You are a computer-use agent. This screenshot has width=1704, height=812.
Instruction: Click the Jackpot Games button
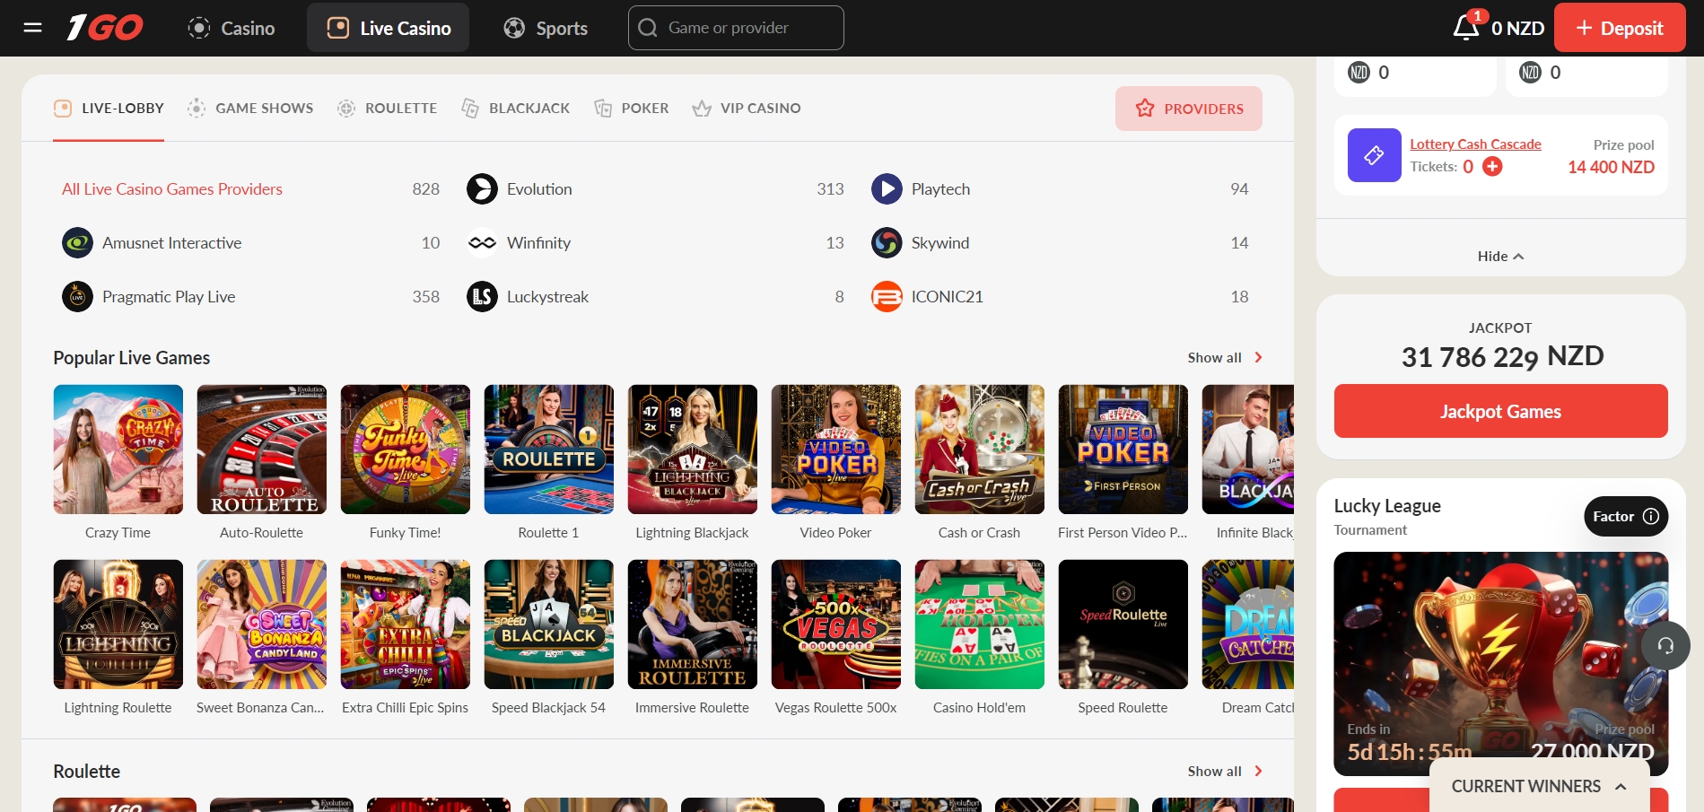tap(1501, 411)
